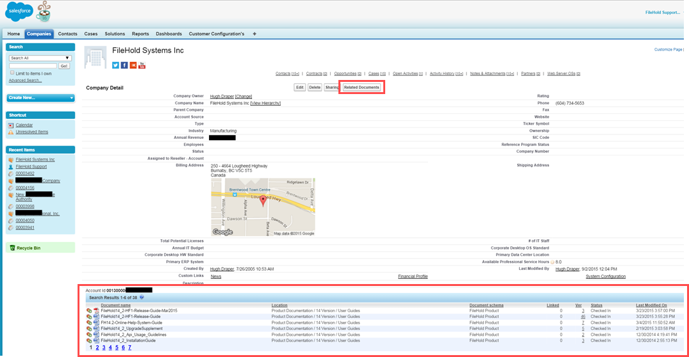
Task: Open the News custom link
Action: click(216, 276)
